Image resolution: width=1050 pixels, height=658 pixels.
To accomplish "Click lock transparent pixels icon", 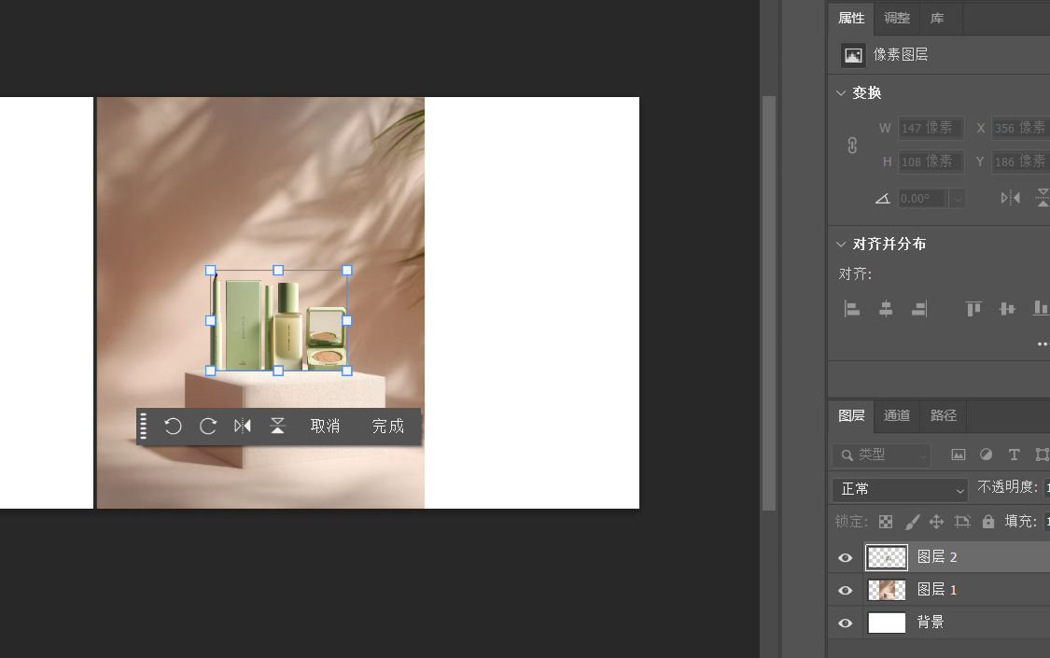I will tap(886, 522).
